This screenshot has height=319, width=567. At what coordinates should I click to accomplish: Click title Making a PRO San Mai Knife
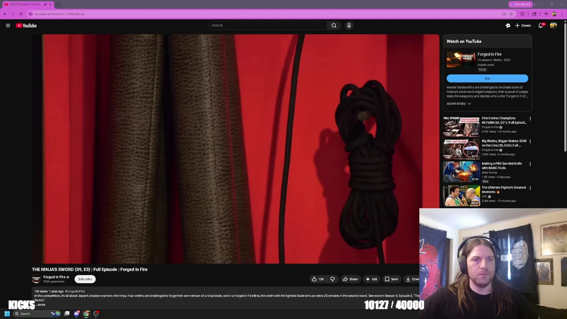502,166
